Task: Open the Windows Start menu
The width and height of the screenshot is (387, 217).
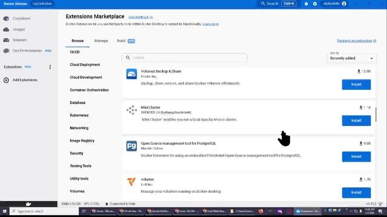Action: tap(4, 211)
